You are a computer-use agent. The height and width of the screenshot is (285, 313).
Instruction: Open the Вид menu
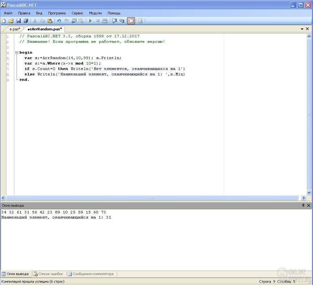pos(39,13)
